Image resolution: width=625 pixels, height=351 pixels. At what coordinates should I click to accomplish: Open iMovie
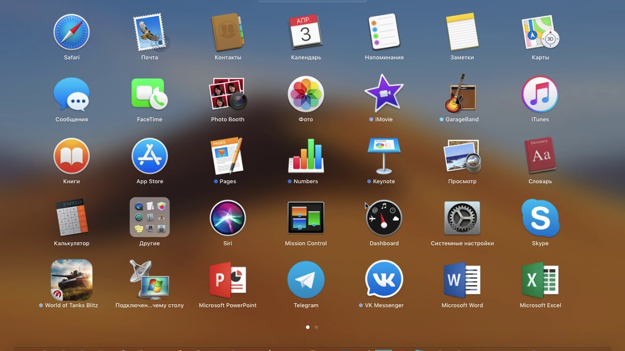[x=384, y=93]
